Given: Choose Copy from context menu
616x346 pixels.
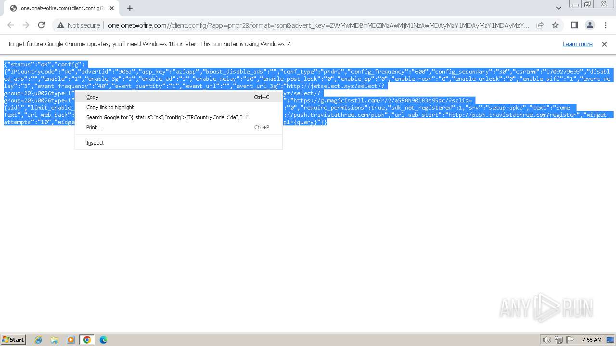Looking at the screenshot, I should point(179,97).
